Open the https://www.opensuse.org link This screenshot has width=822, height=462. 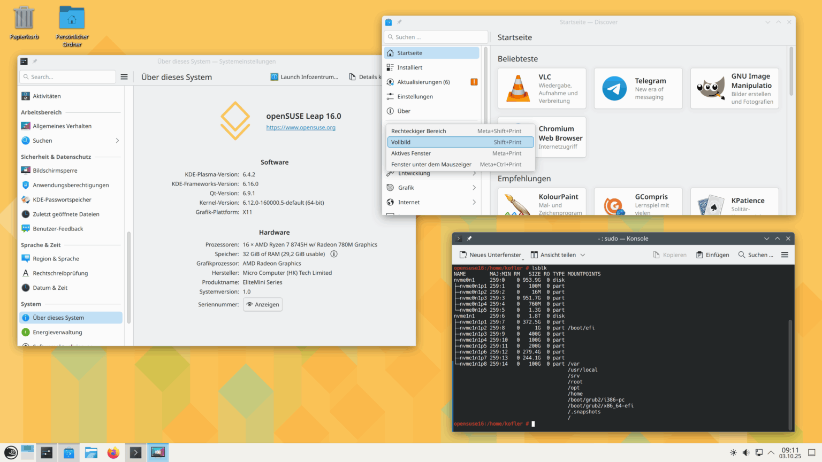pos(301,127)
